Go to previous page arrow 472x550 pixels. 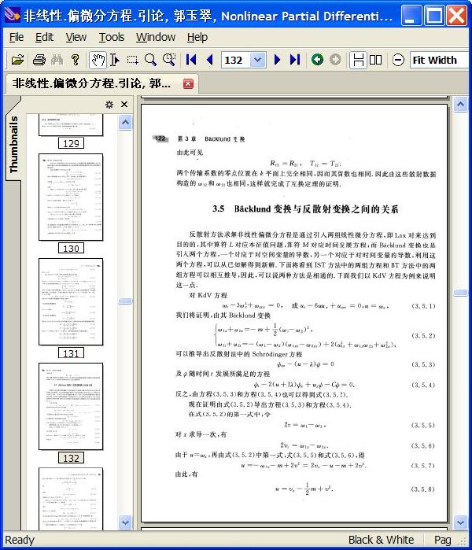[210, 60]
